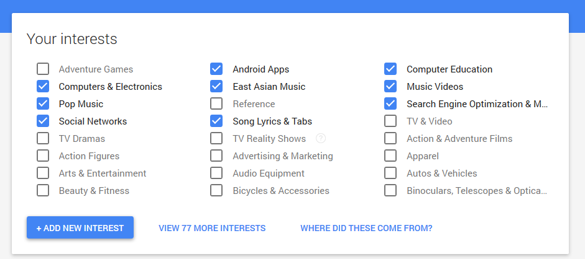Deselect the Computer Education checkbox
Viewport: 585px width, 259px height.
[x=390, y=69]
